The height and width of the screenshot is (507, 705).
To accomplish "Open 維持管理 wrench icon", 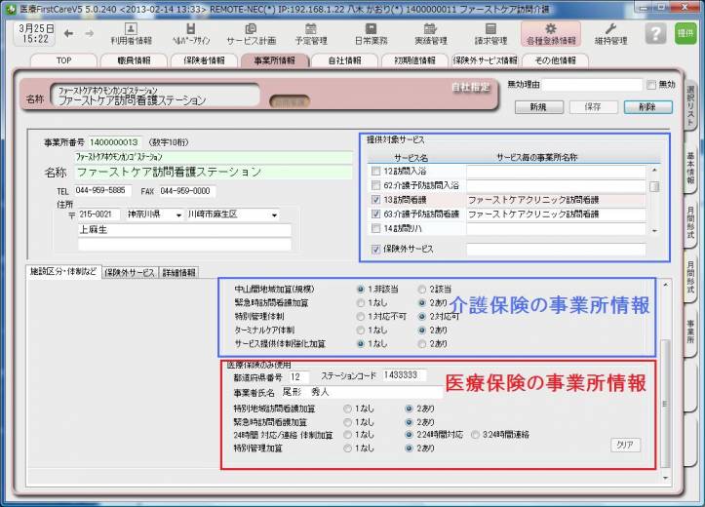I will tap(611, 34).
